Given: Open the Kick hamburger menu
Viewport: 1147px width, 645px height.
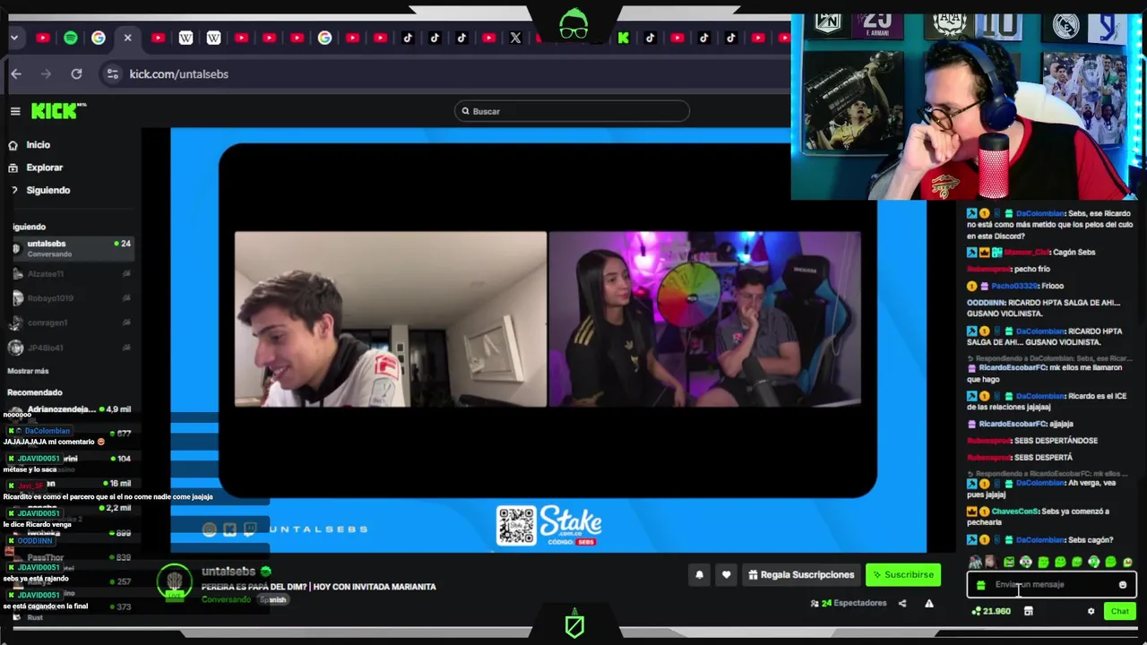Looking at the screenshot, I should [15, 111].
